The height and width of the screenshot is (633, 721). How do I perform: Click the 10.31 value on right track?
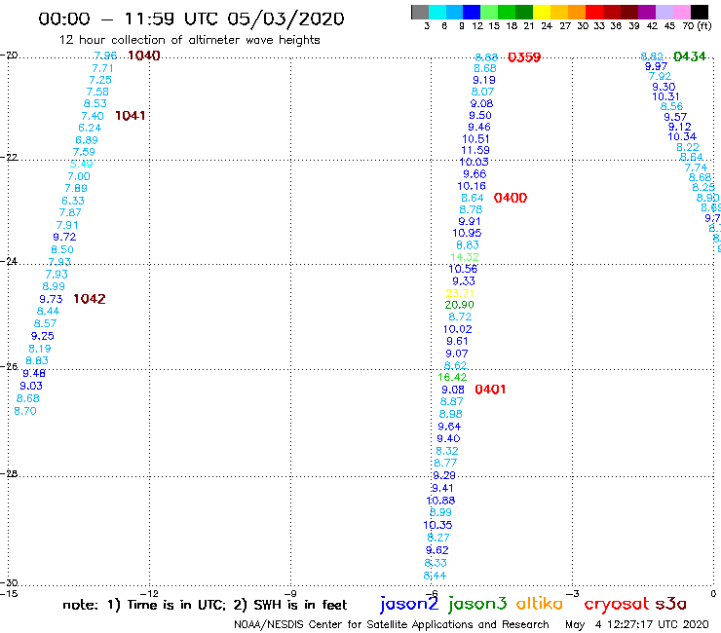tap(665, 97)
